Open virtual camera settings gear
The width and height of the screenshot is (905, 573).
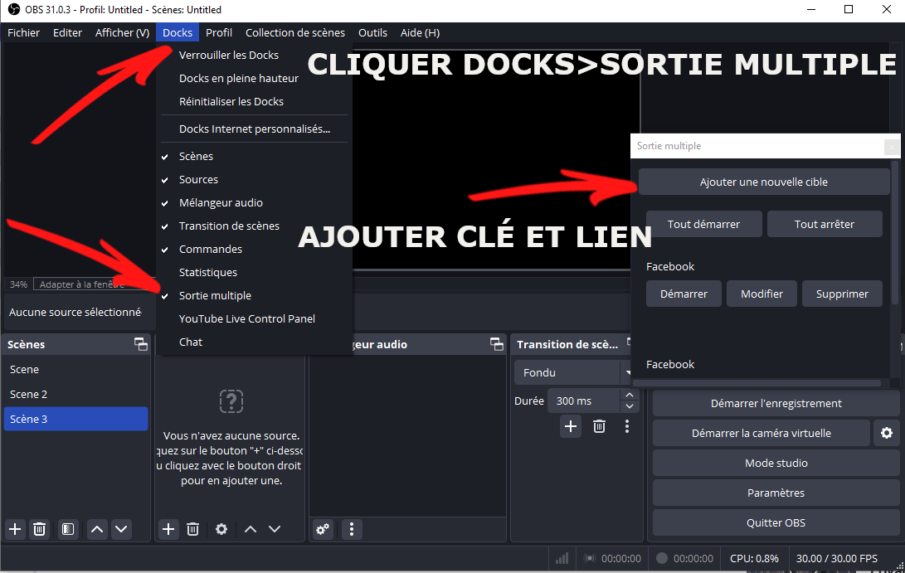(886, 433)
